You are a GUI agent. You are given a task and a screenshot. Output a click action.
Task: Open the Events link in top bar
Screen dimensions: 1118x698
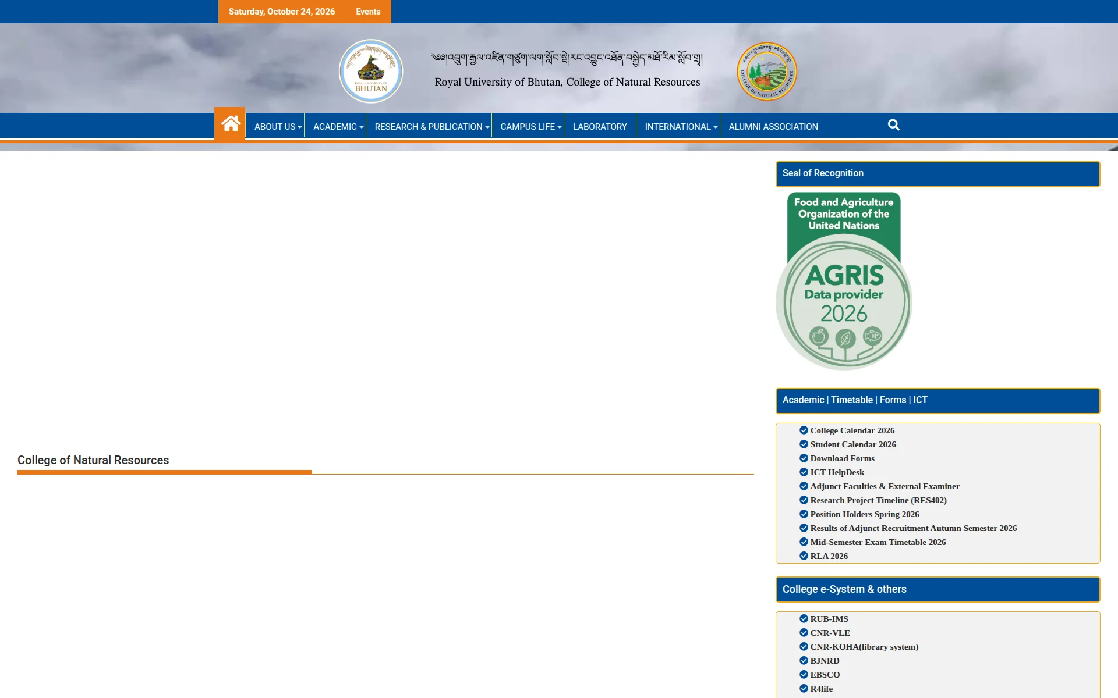coord(368,12)
